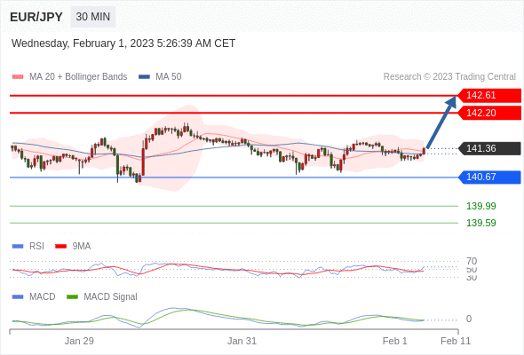Select the Feb 1 date marker

pos(394,341)
